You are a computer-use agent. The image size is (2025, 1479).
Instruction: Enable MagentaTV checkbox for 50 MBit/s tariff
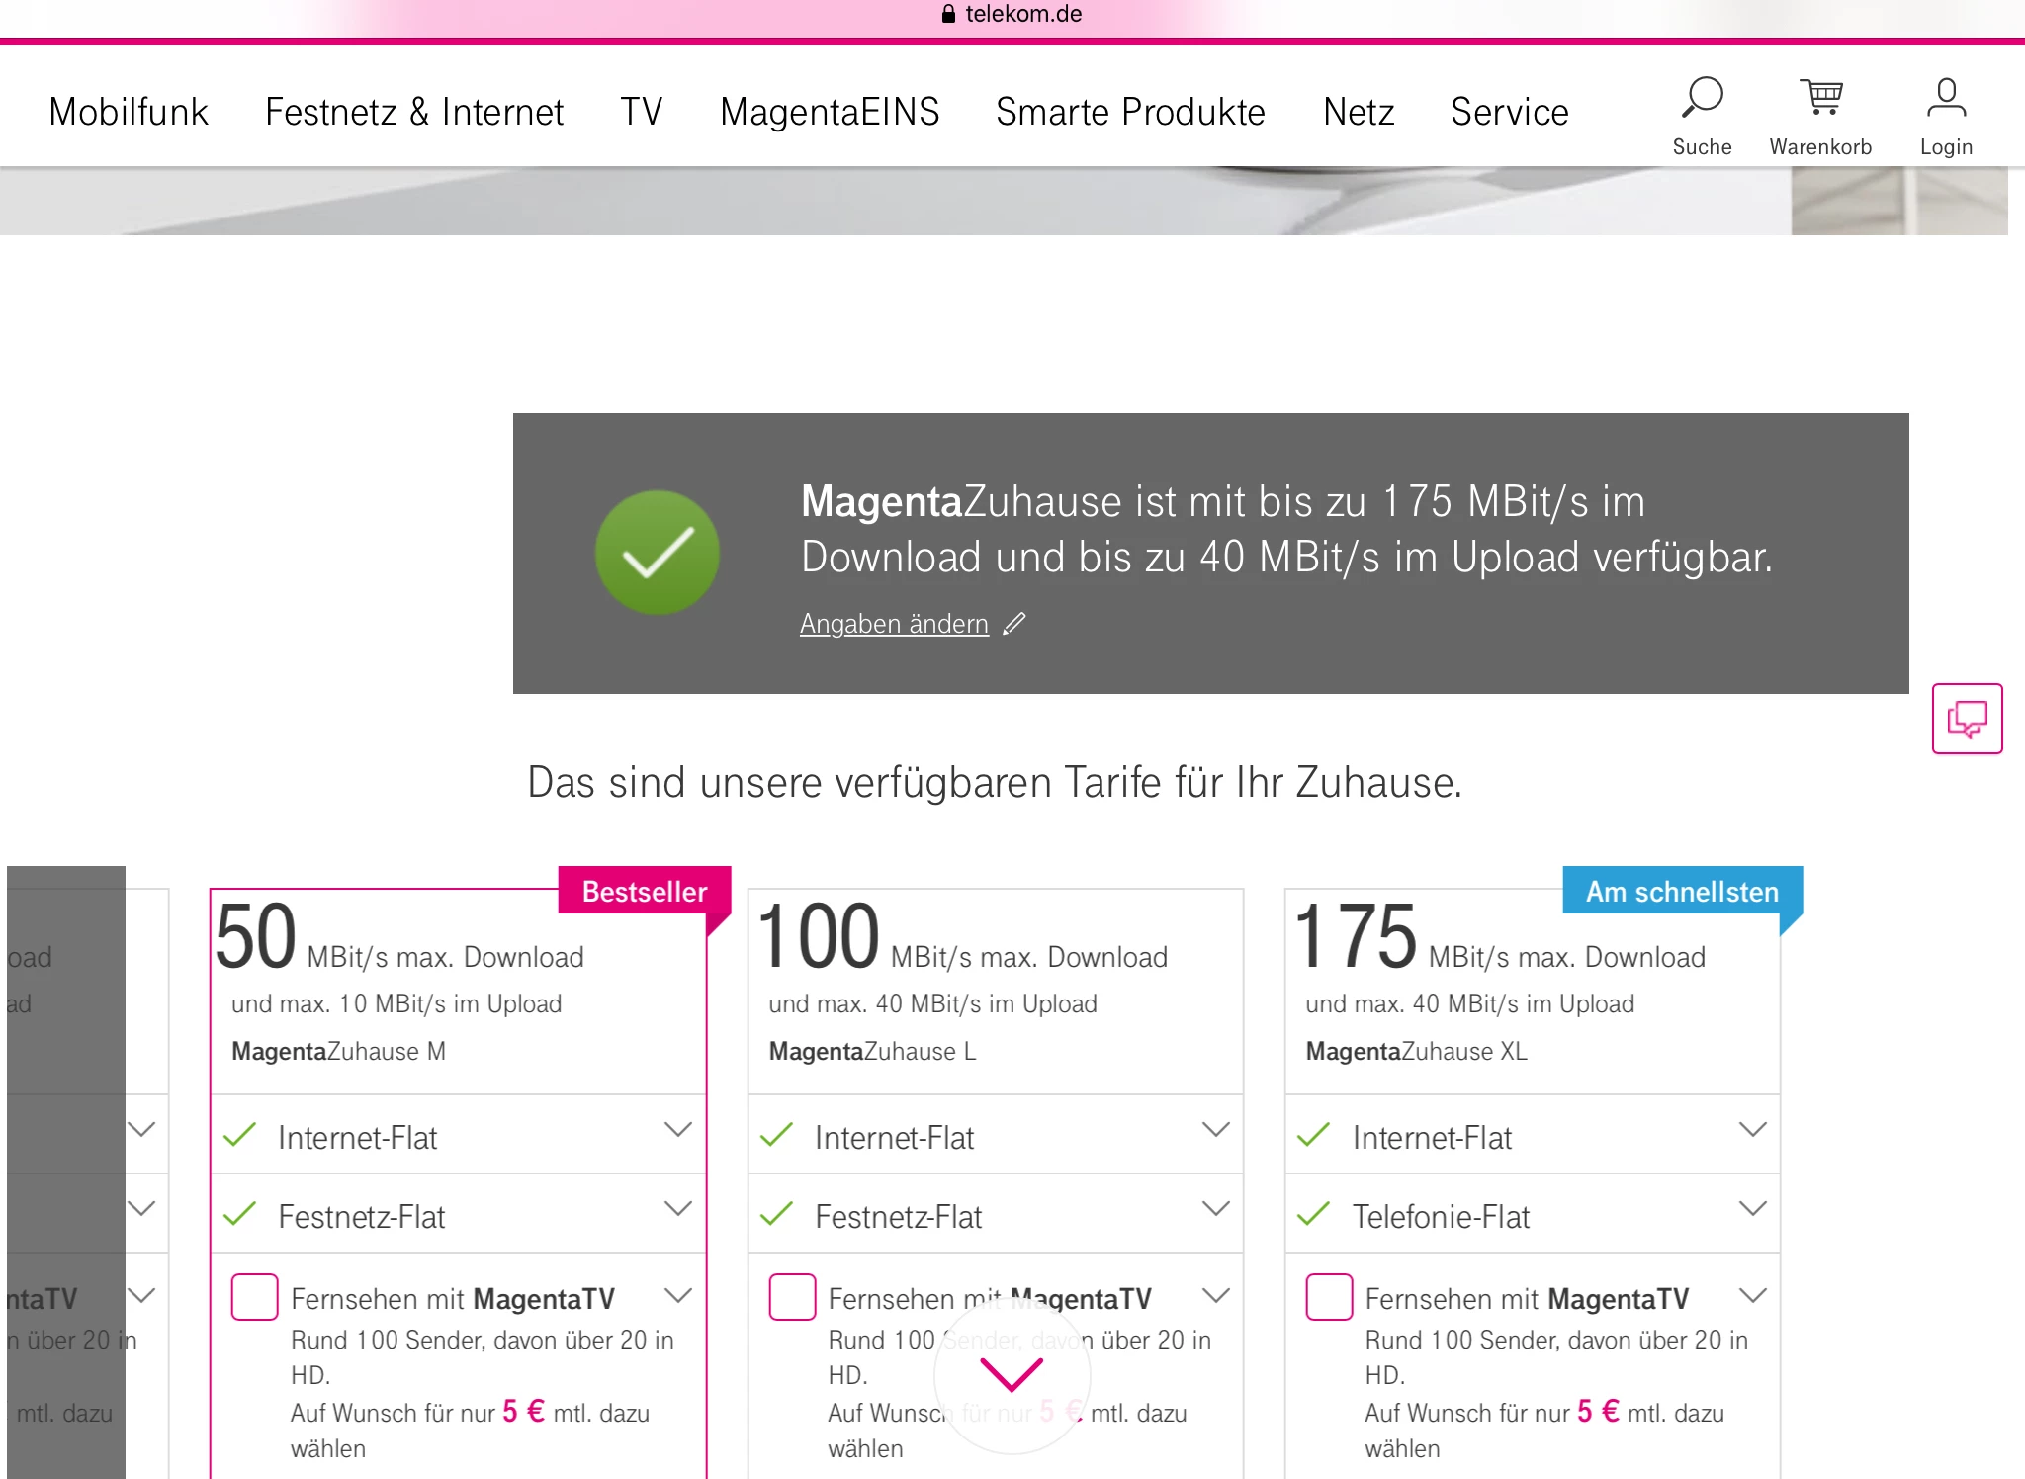[x=254, y=1297]
